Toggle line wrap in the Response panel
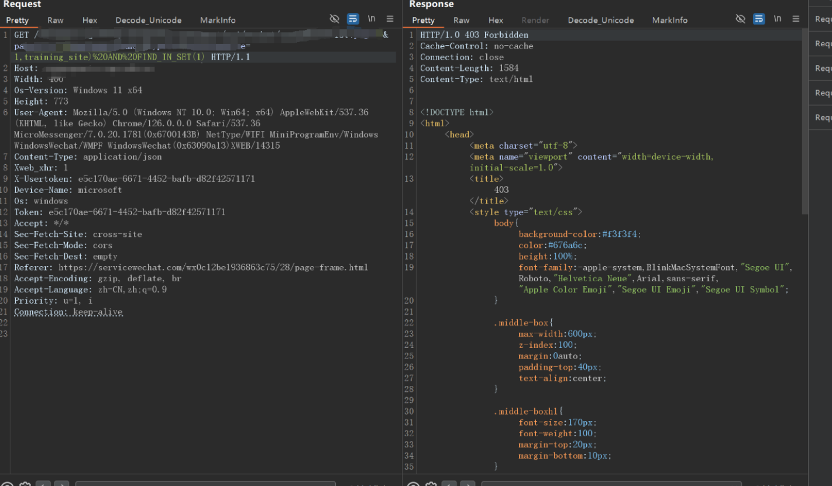832x486 pixels. click(759, 19)
